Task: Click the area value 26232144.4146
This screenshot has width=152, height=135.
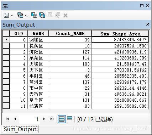Action: click(x=120, y=88)
